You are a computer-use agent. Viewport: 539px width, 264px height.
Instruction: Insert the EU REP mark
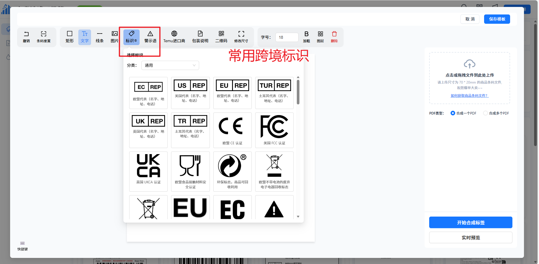[233, 93]
